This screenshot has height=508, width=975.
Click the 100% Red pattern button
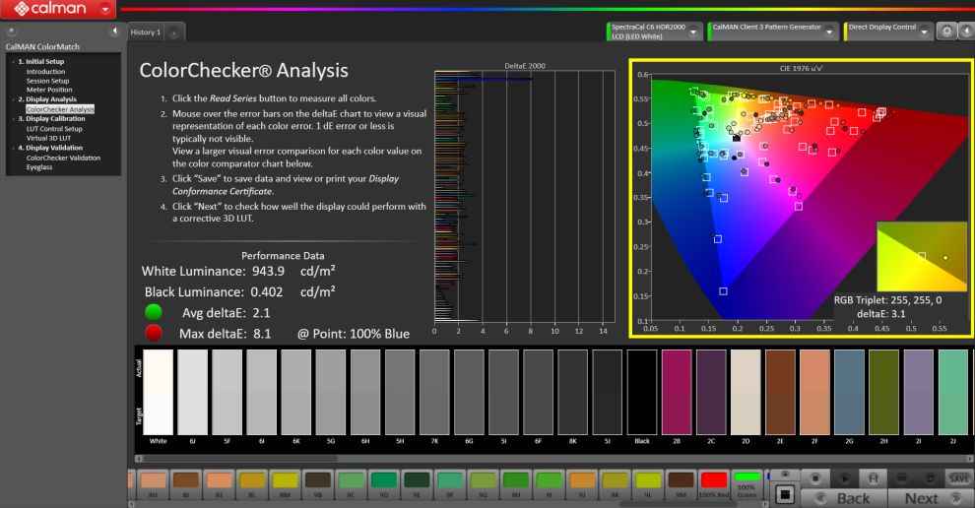[x=713, y=484]
